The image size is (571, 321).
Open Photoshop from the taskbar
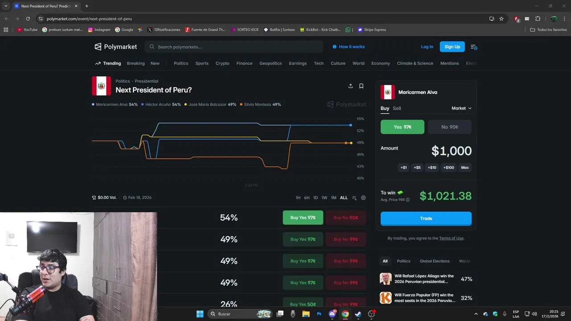click(x=319, y=314)
